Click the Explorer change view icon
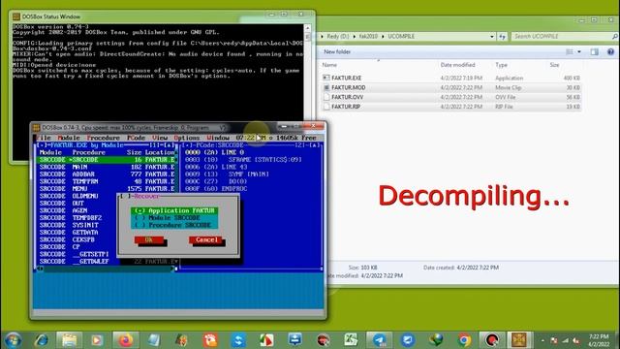620x349 pixels. pyautogui.click(x=570, y=51)
